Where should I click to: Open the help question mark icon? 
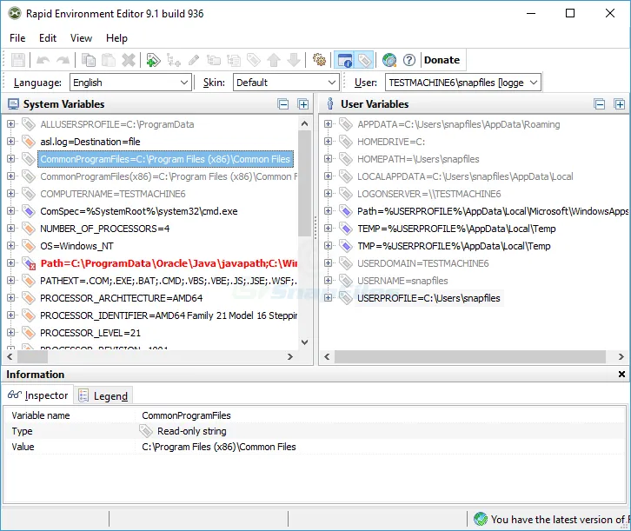coord(409,60)
